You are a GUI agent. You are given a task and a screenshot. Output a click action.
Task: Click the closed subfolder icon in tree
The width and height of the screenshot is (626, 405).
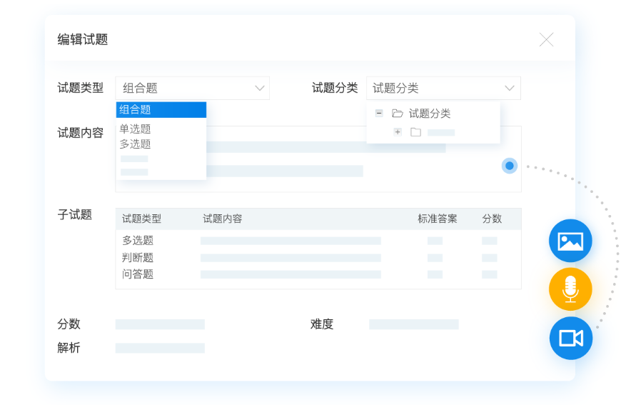(x=415, y=132)
